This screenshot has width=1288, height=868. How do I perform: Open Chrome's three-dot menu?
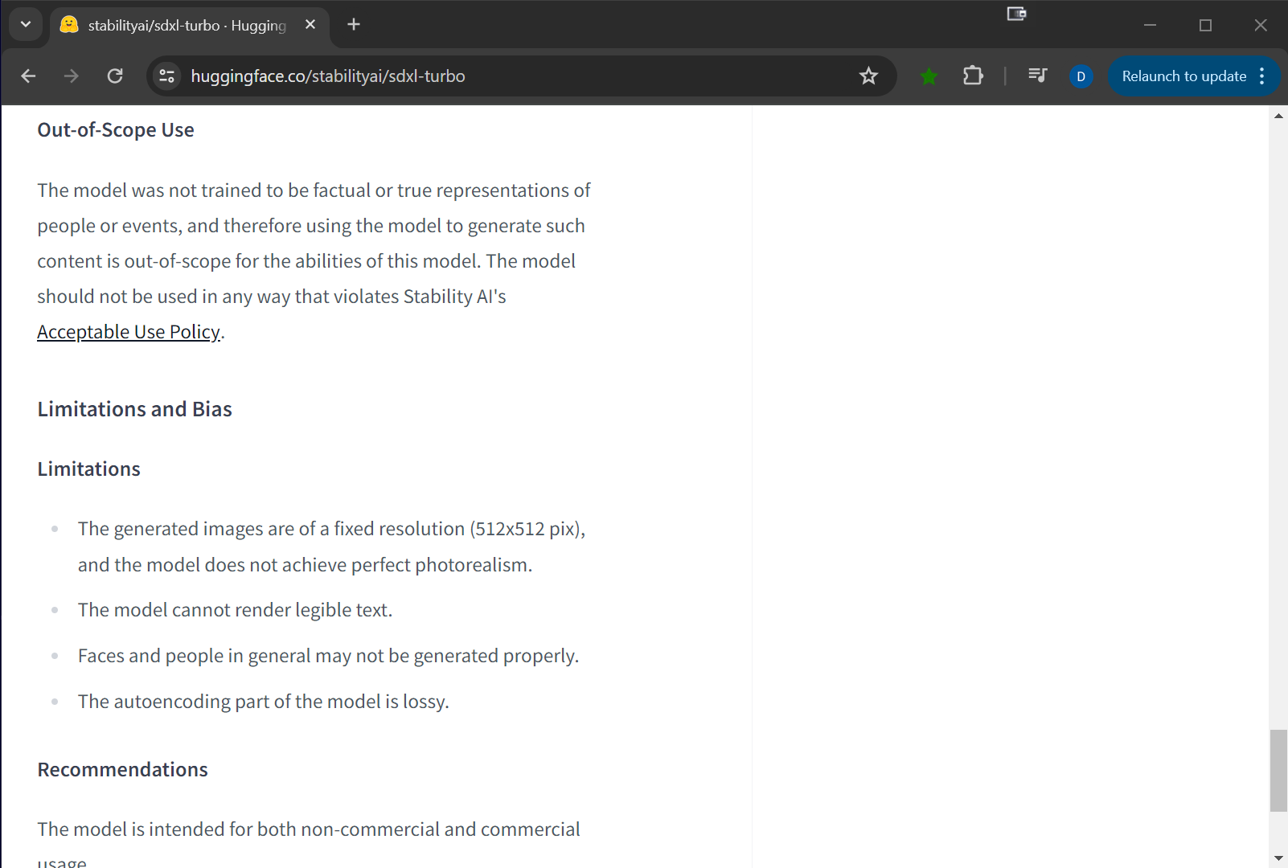pos(1262,76)
